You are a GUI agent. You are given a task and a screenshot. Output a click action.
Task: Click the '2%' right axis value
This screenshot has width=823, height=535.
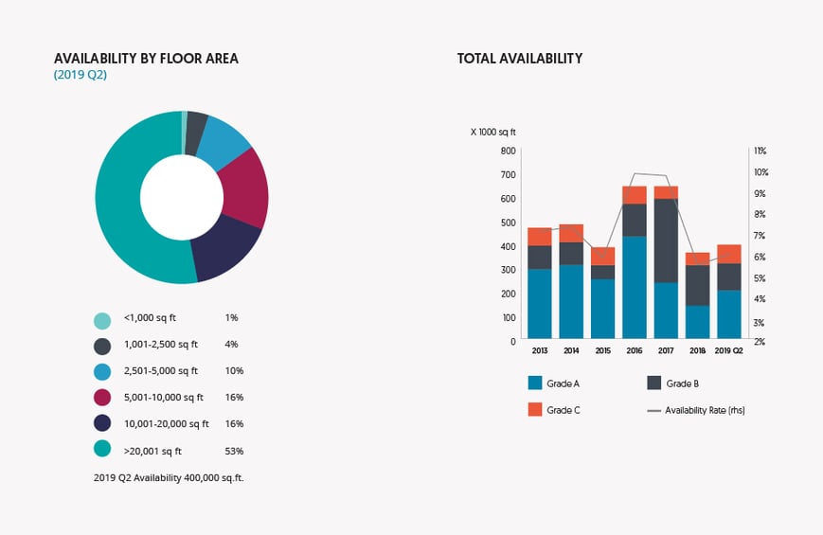760,342
